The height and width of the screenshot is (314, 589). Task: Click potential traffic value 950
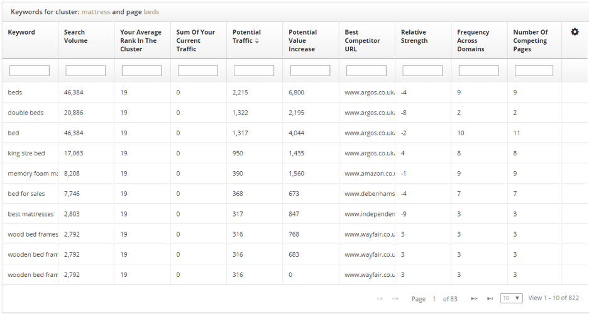(x=238, y=154)
